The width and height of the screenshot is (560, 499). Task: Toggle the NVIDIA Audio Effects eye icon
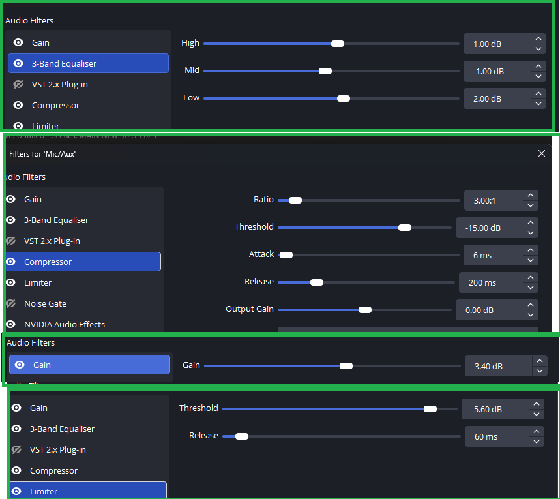coord(10,324)
